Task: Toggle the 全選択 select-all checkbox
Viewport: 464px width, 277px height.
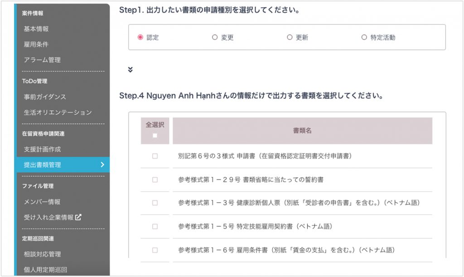Action: coord(155,135)
